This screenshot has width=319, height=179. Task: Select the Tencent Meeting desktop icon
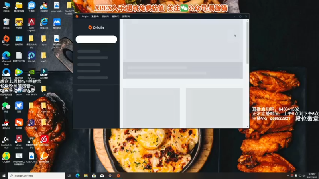(57, 23)
